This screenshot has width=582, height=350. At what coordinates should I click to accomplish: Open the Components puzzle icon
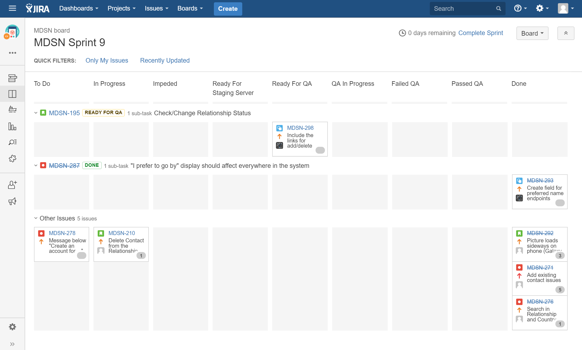click(12, 158)
